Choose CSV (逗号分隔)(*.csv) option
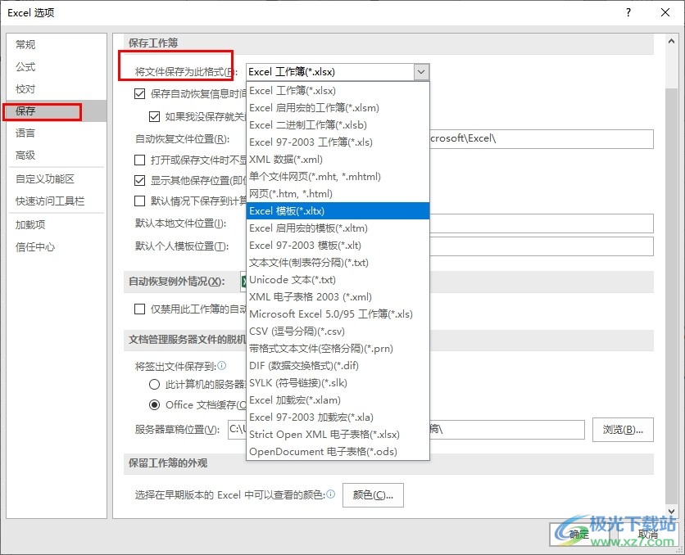 coord(338,332)
